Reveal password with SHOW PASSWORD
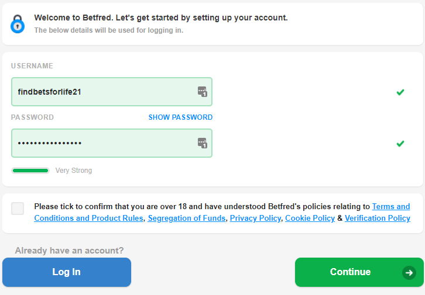This screenshot has width=425, height=295. [x=180, y=117]
